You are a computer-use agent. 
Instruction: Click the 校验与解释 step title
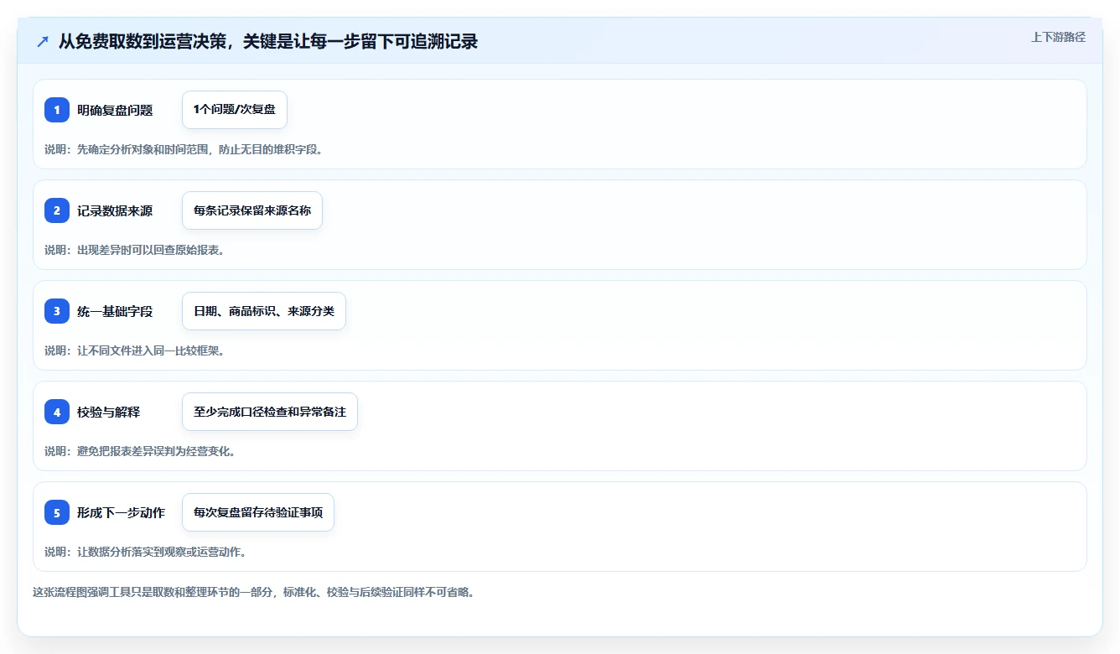[x=109, y=412]
